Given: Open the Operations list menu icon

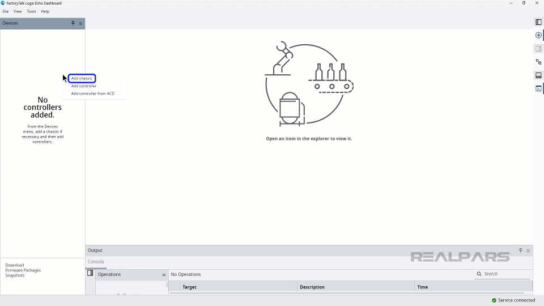Looking at the screenshot, I should click(164, 274).
